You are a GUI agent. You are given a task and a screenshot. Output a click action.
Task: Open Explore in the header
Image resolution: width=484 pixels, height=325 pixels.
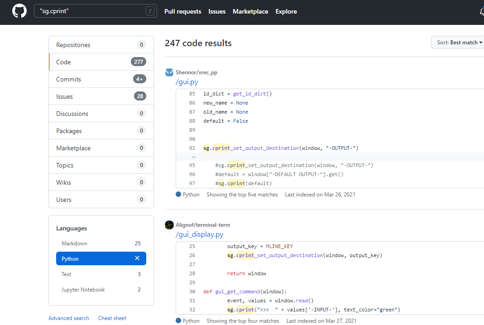pyautogui.click(x=286, y=11)
